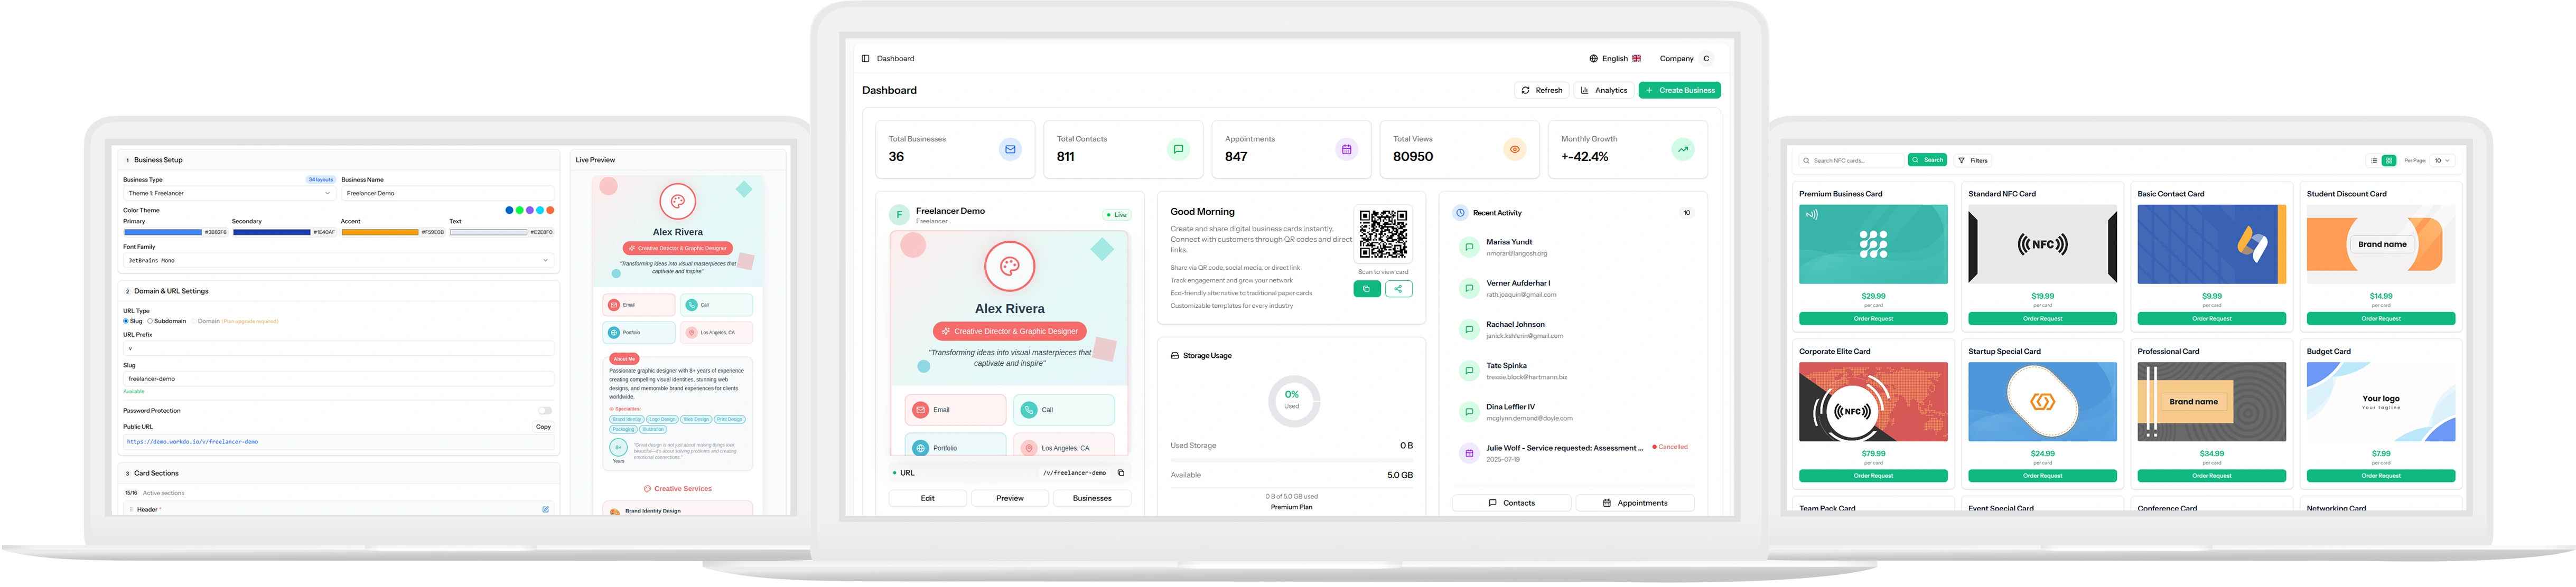The image size is (2576, 587).
Task: Open the public URL link demo.workdo.io
Action: pos(193,442)
